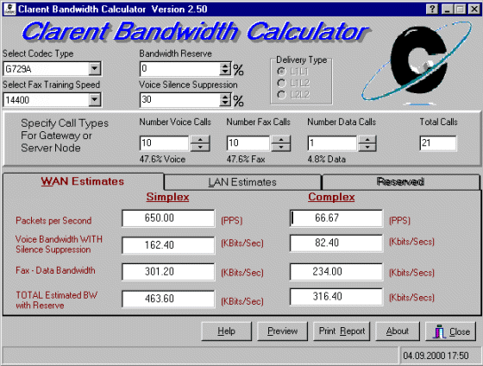The image size is (483, 366).
Task: Switch to the LAN Estimates tab
Action: (x=242, y=182)
